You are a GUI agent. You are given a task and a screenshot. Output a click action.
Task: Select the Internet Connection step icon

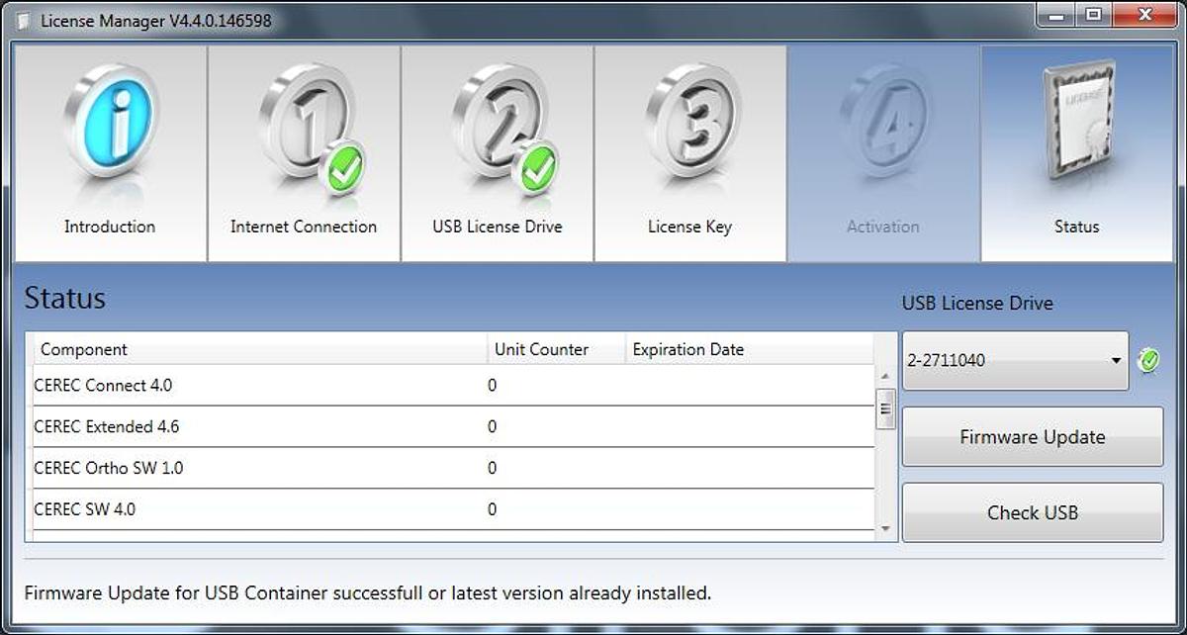[x=304, y=153]
